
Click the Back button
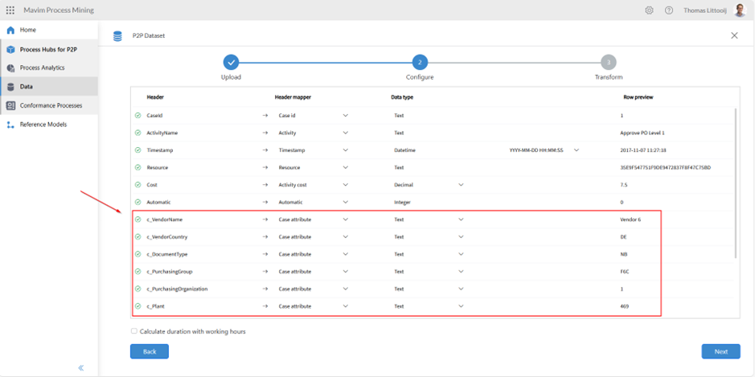click(x=150, y=351)
